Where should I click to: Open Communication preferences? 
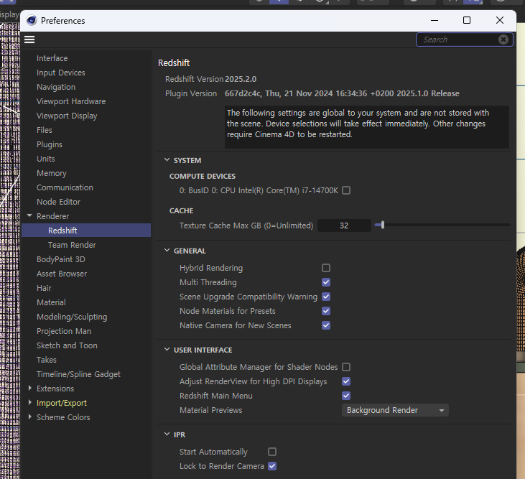click(65, 187)
